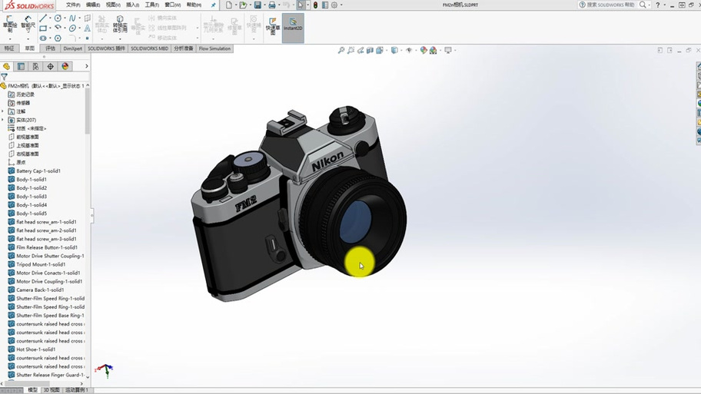Click the Section View icon
Image resolution: width=701 pixels, height=394 pixels.
click(x=370, y=51)
